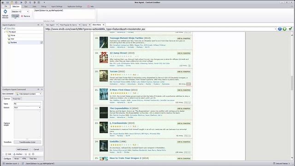The height and width of the screenshot is (166, 295).
Task: Collapse the root agent tree node
Action: point(3,29)
